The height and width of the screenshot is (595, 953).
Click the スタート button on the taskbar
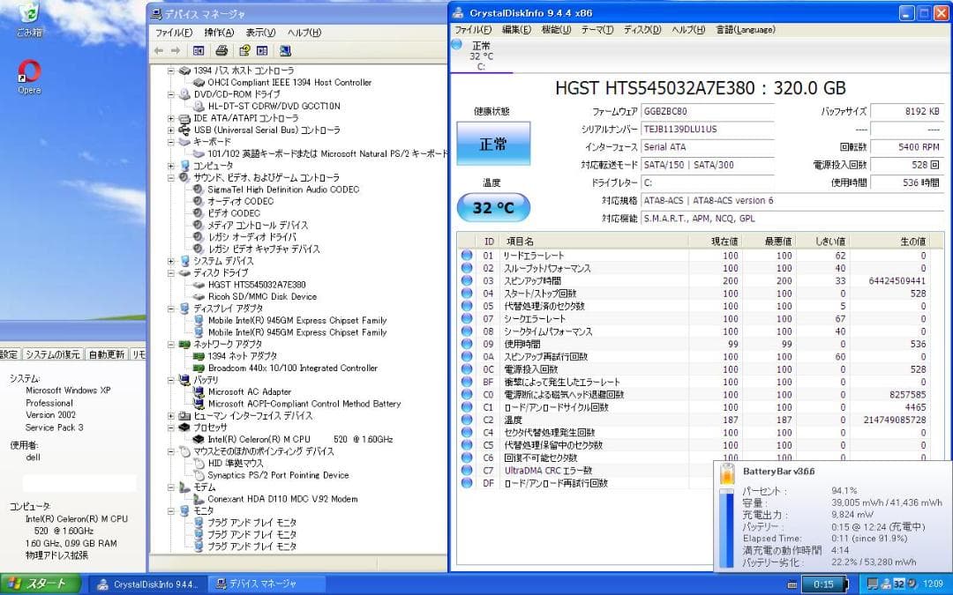click(x=35, y=584)
